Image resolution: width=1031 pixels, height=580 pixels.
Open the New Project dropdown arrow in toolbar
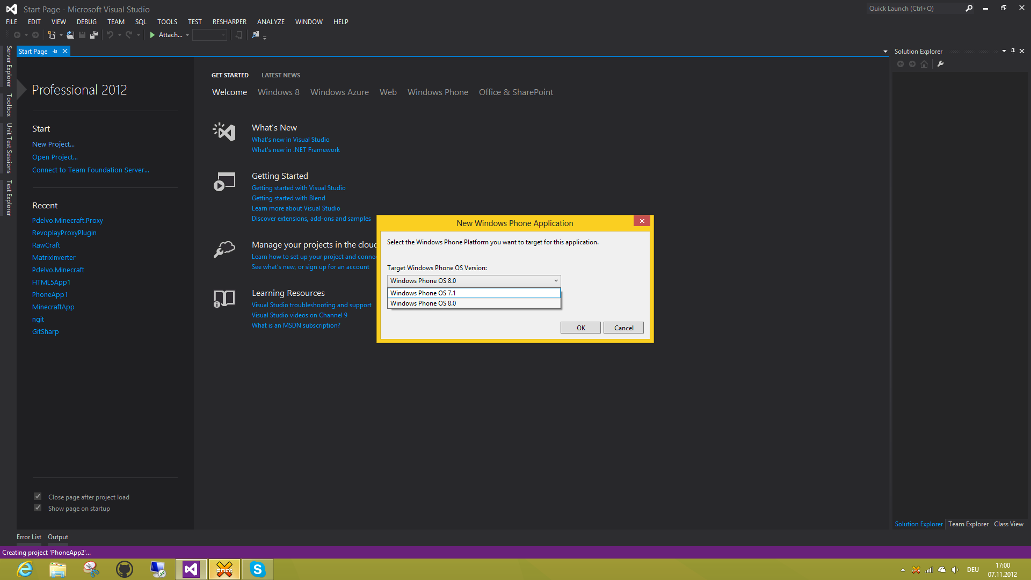61,35
